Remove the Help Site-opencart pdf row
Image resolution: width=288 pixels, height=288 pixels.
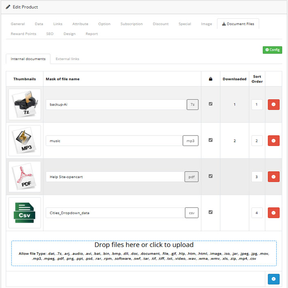273,177
